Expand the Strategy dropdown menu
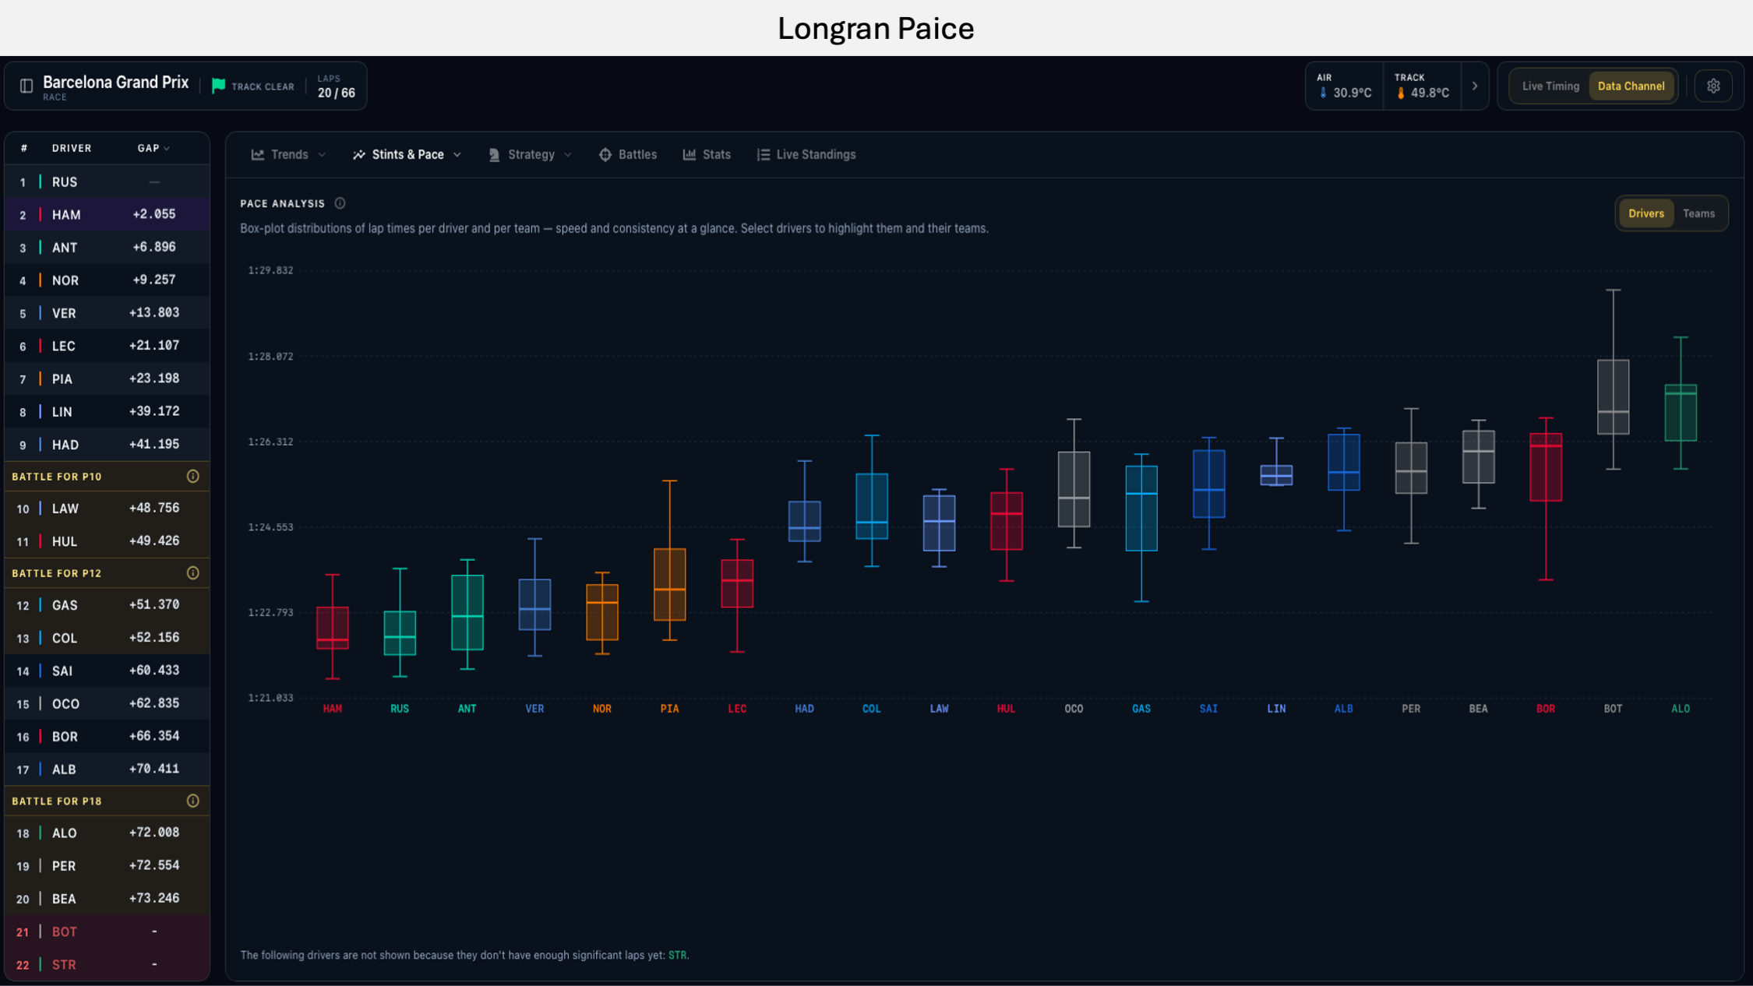 (x=531, y=154)
